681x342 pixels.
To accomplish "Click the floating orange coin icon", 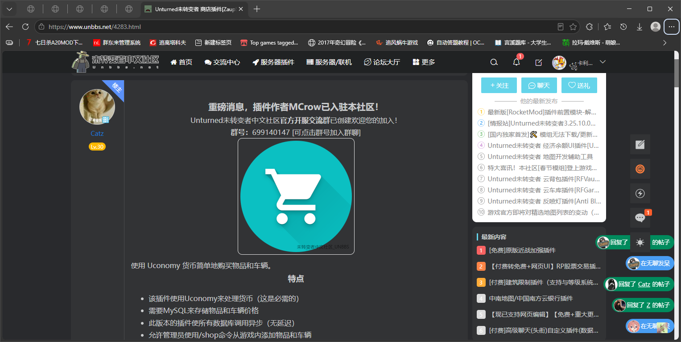I will 640,169.
